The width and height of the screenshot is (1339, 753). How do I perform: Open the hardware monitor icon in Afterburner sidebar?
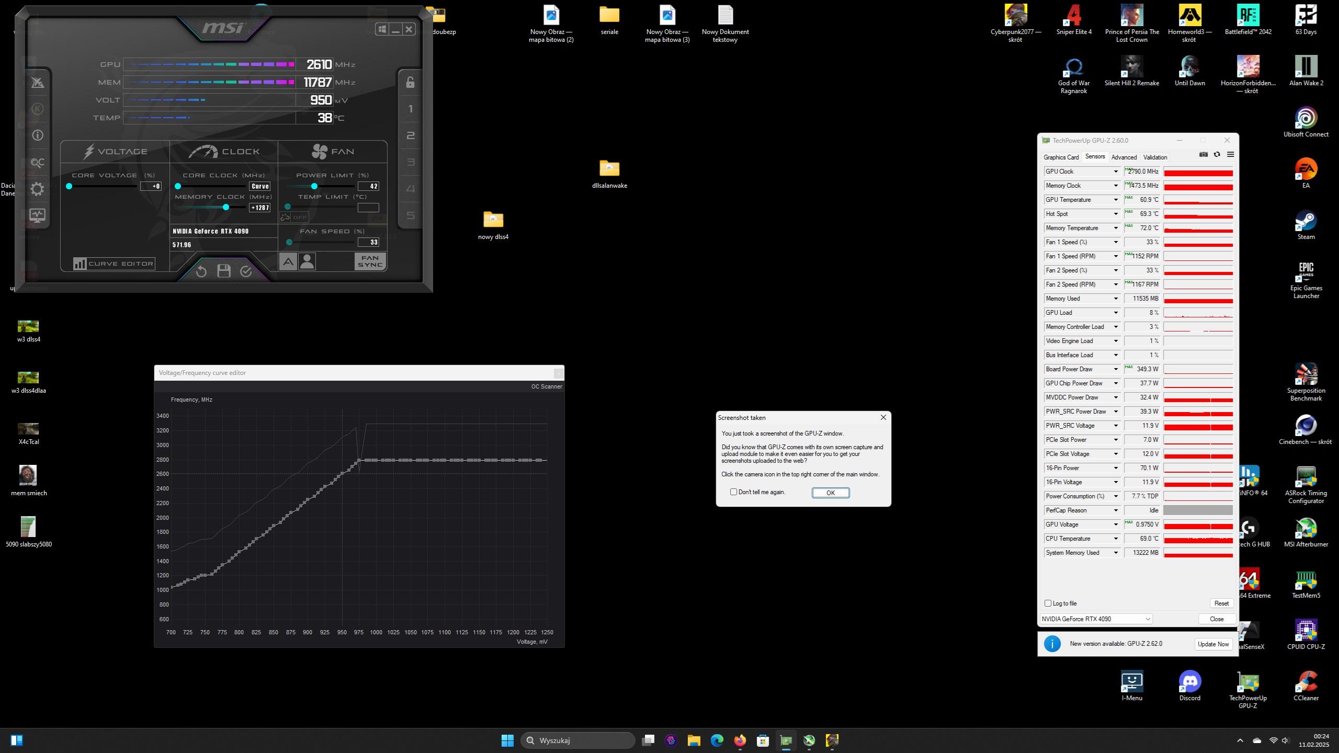point(37,215)
